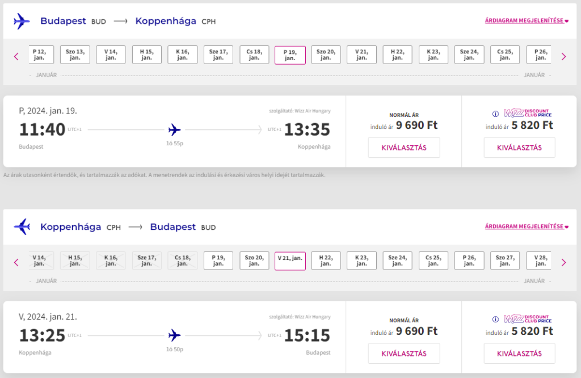581x378 pixels.
Task: Show earlier outbound dates with left arrow
Action: tap(16, 57)
